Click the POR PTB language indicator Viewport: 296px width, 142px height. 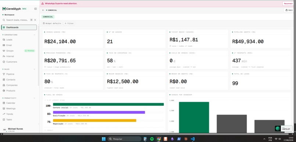tap(270, 139)
